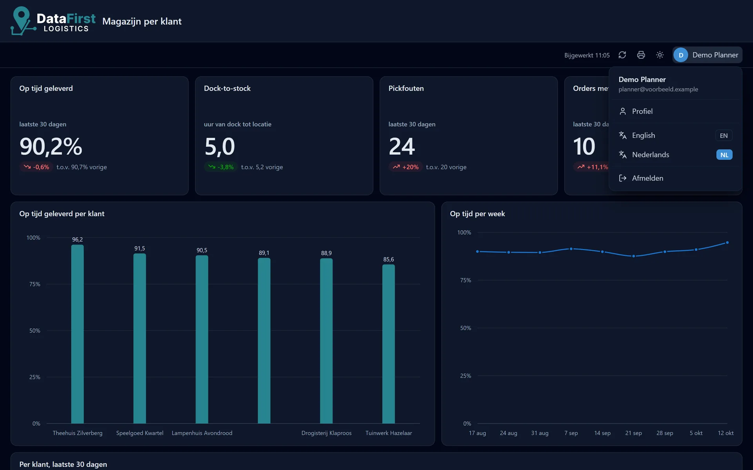Select Nederlands language option
The image size is (753, 470).
[675, 155]
